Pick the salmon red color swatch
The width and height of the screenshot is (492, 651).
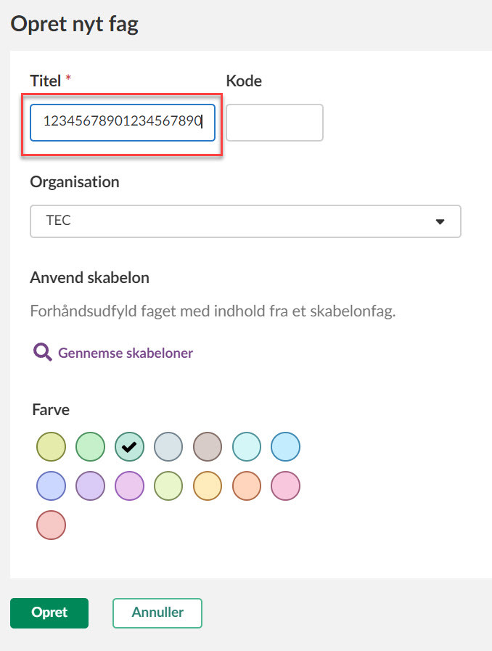(x=52, y=525)
